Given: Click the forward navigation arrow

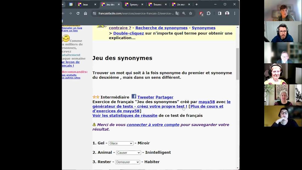Looking at the screenshot, I should (x=70, y=13).
